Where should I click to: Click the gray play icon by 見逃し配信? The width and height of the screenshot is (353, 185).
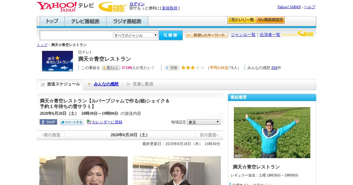tap(128, 84)
